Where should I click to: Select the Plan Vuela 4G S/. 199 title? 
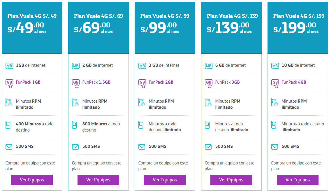299,16
